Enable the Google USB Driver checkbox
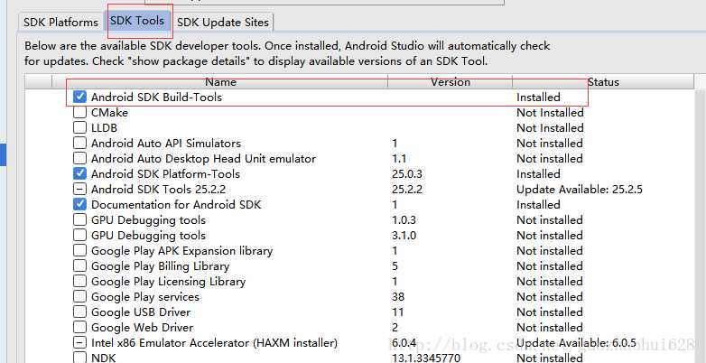 [79, 312]
